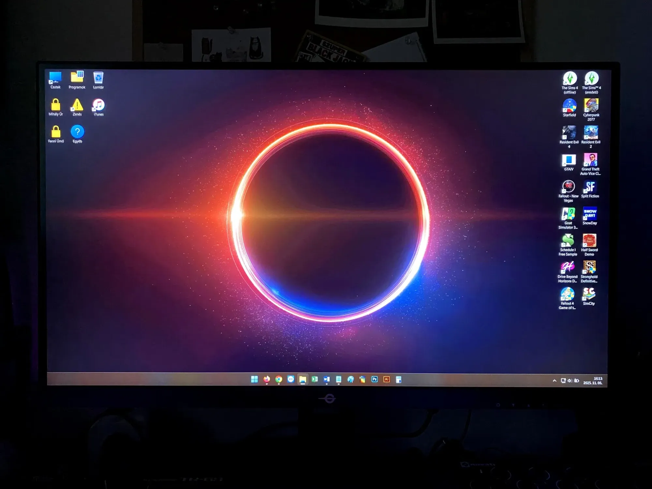Open Photoshop from the taskbar
Screen dimensions: 652x489
click(x=375, y=379)
